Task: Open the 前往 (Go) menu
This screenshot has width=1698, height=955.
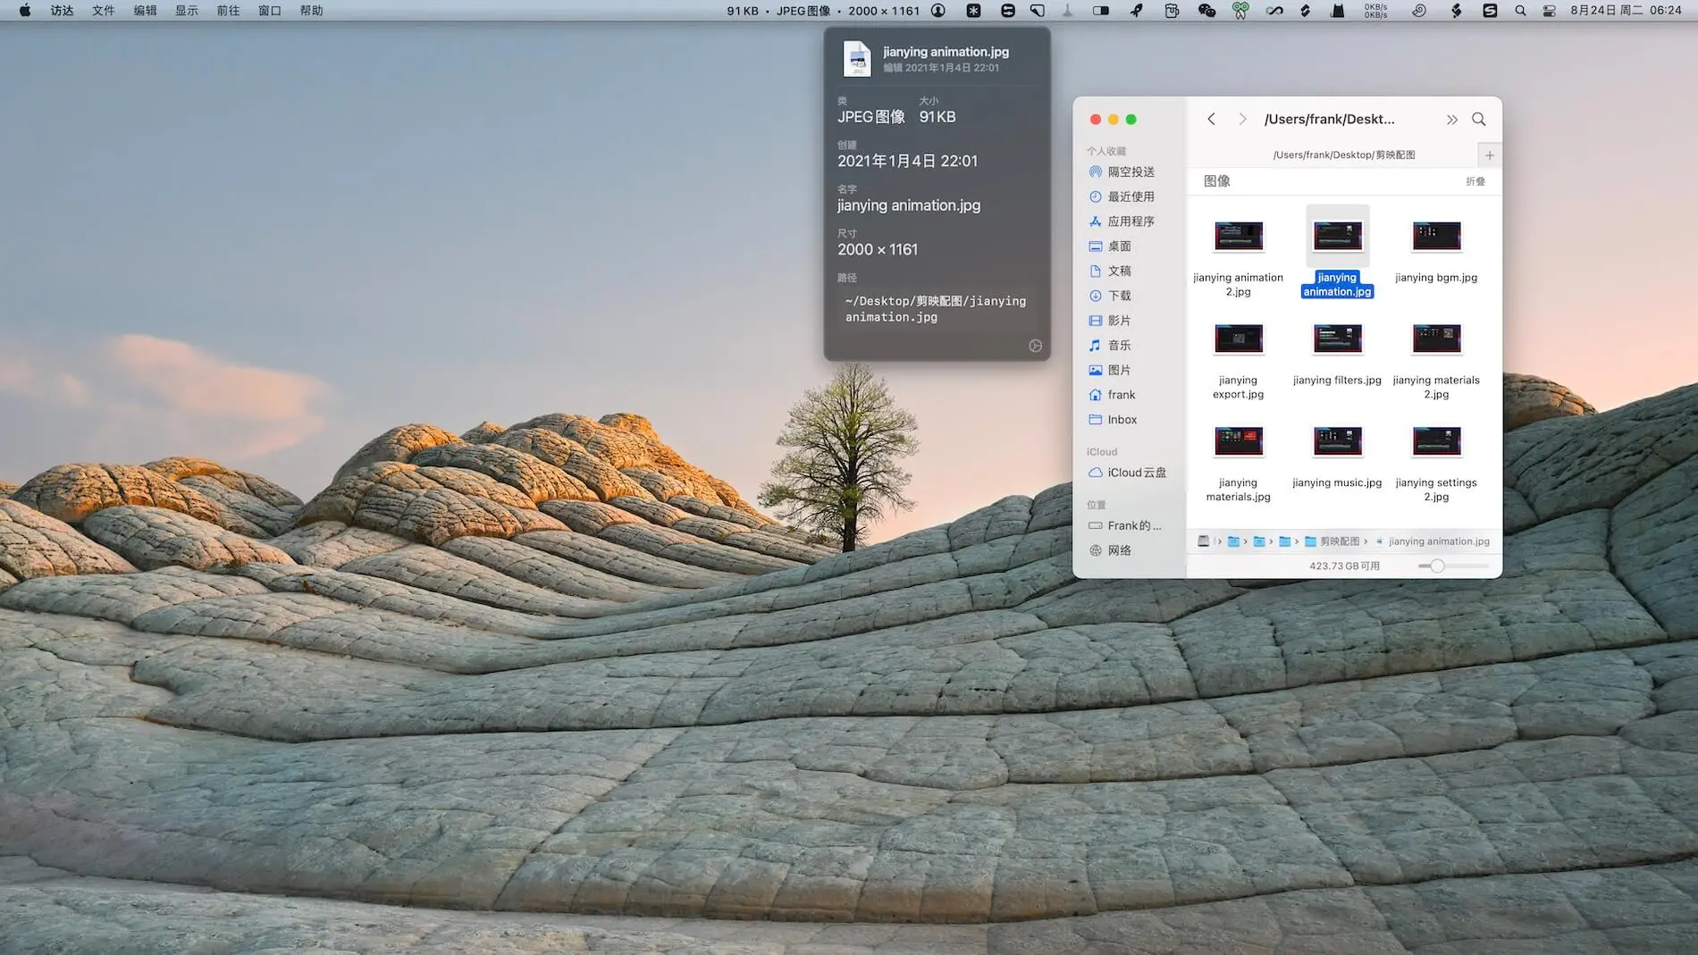Action: [229, 11]
